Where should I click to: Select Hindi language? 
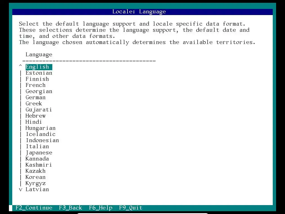point(34,122)
